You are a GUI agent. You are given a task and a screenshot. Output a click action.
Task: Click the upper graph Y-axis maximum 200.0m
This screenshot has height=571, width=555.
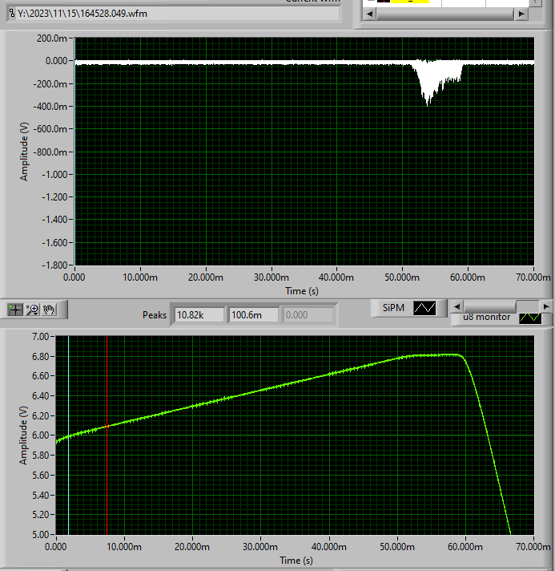(51, 38)
